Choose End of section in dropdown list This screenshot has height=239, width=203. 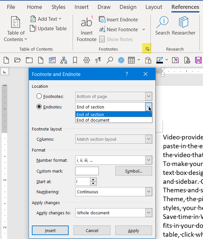114,114
